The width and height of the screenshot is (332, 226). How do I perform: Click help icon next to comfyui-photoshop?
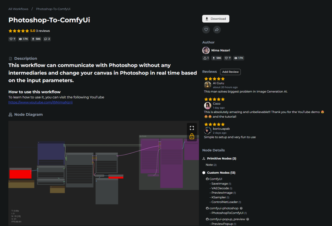coord(241,208)
